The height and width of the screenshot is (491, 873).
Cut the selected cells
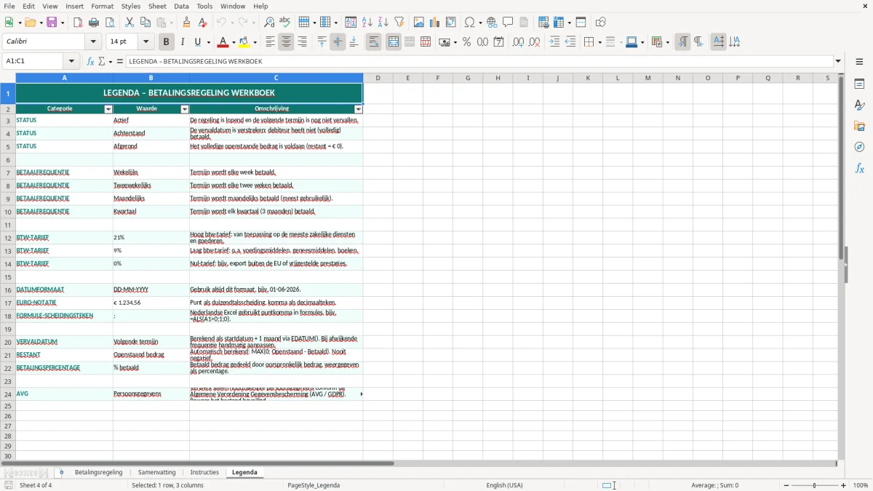129,23
